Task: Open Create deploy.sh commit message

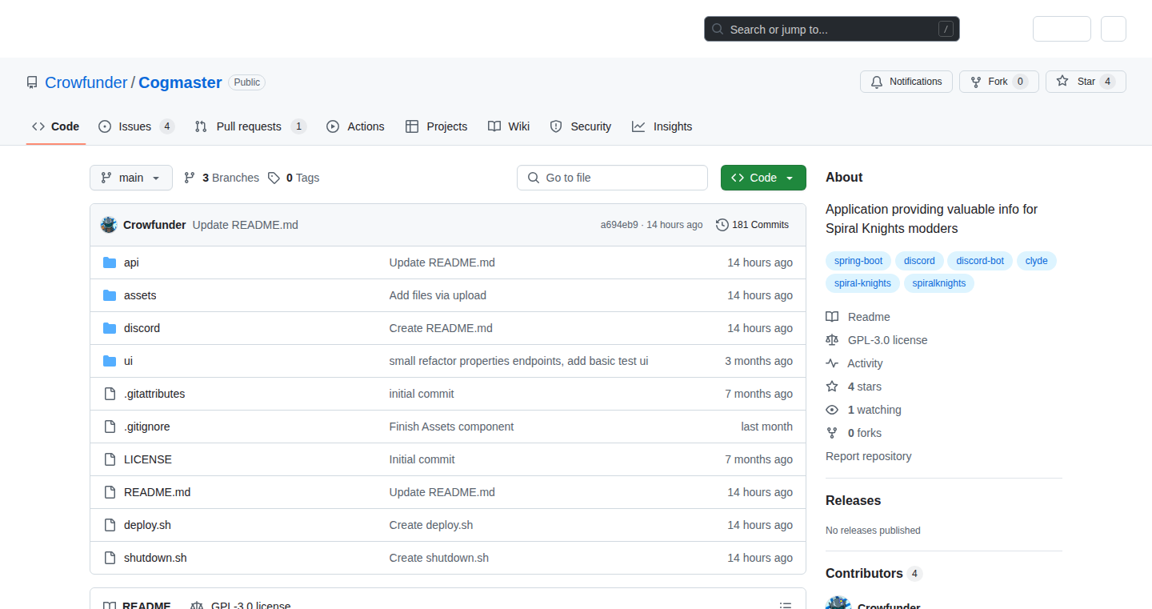Action: 431,525
